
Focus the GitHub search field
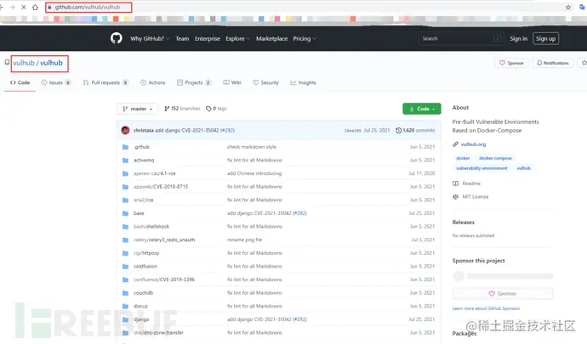(x=460, y=38)
